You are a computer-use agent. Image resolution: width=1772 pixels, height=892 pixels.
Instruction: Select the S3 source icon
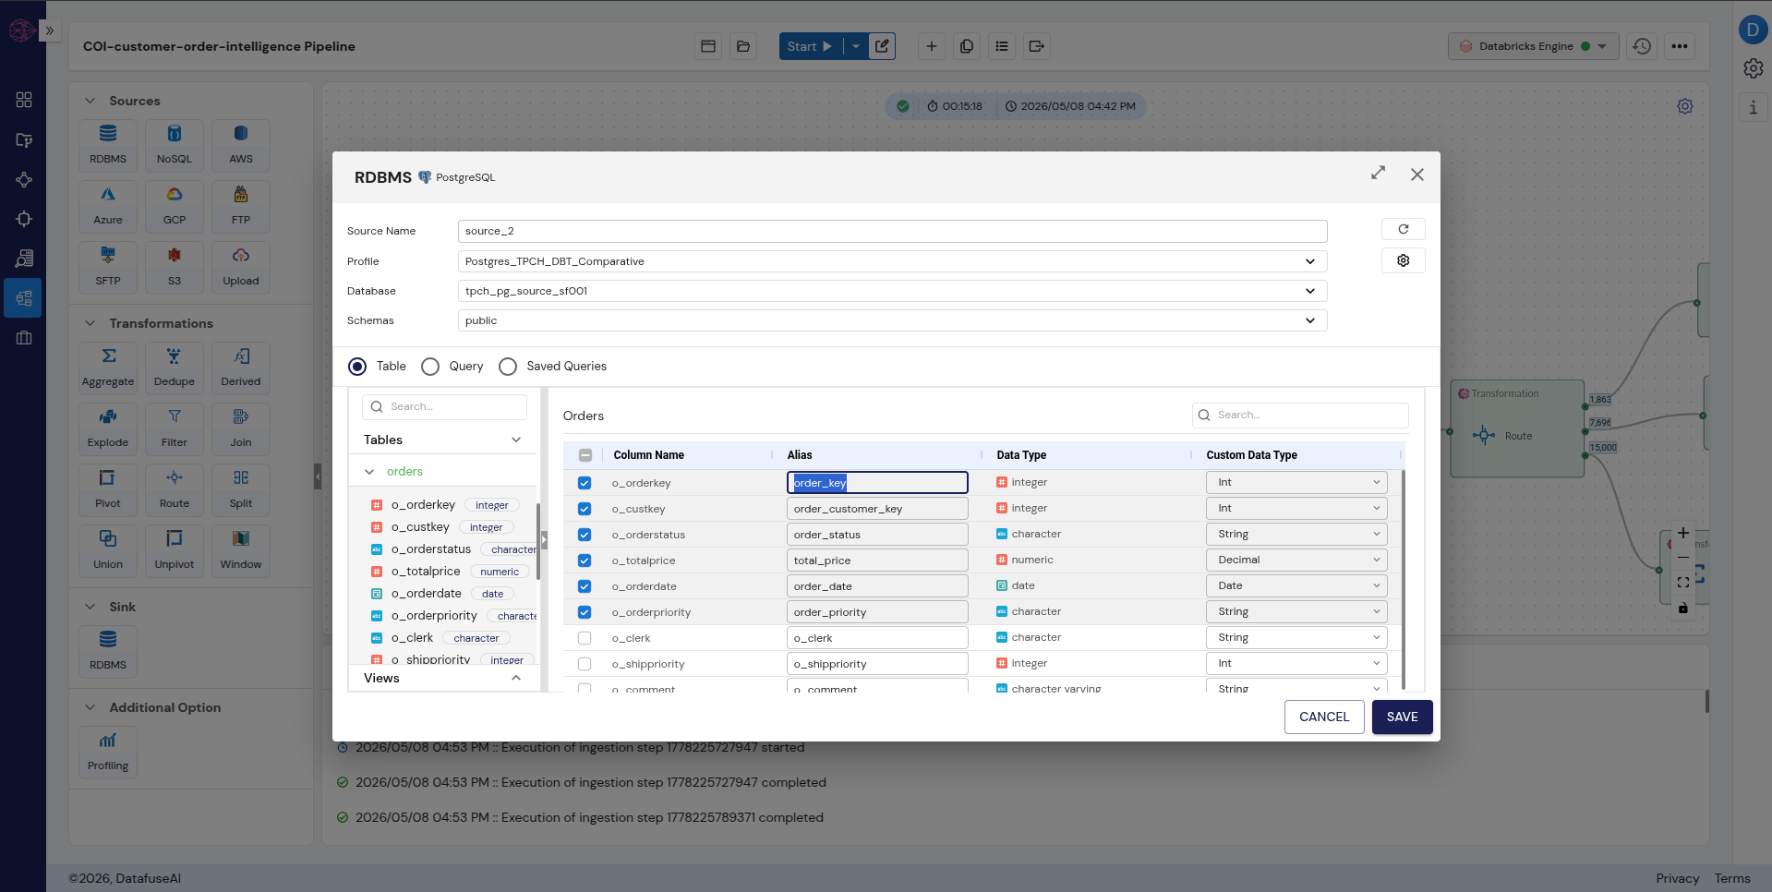click(x=175, y=266)
